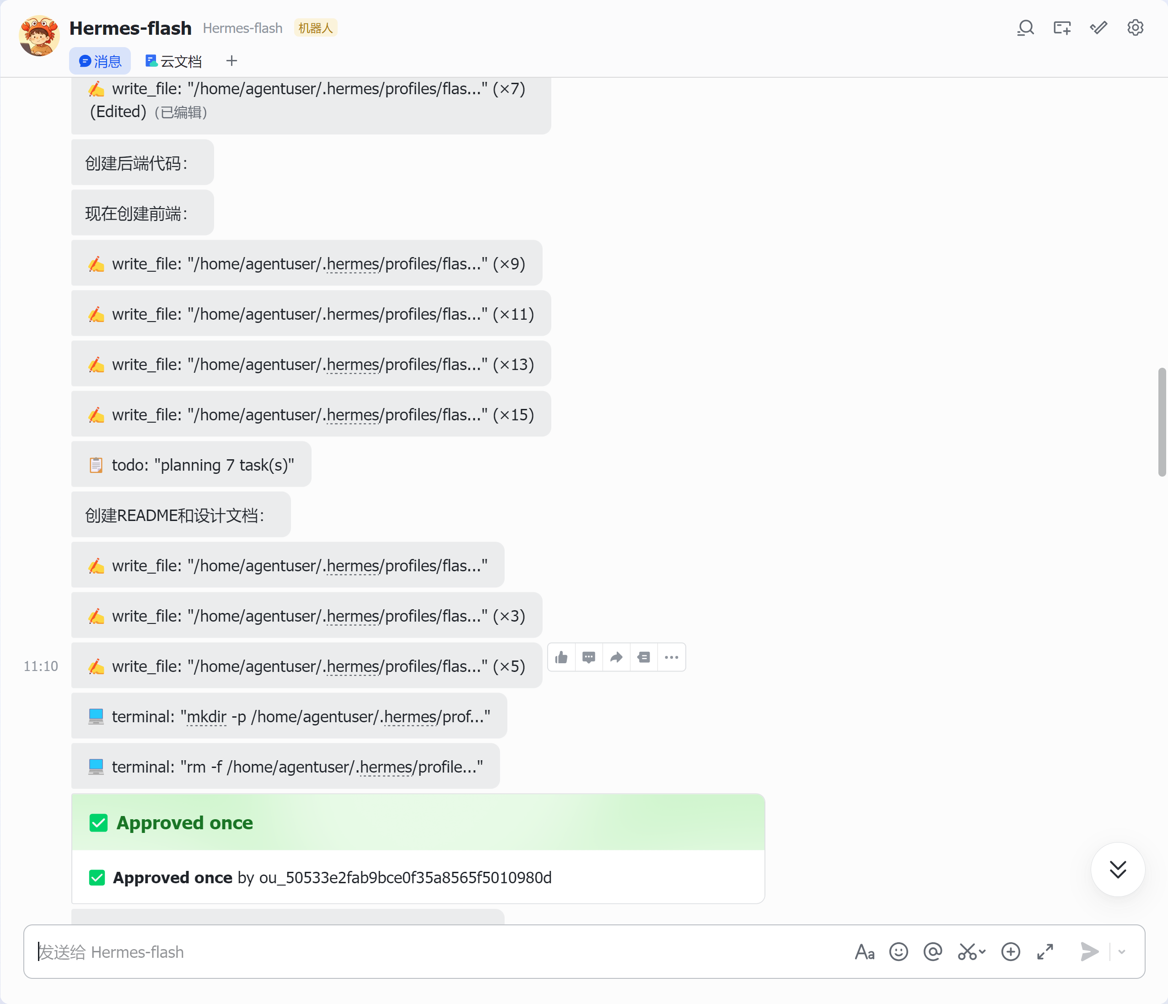Open more message actions ellipsis
This screenshot has width=1168, height=1004.
coord(671,657)
